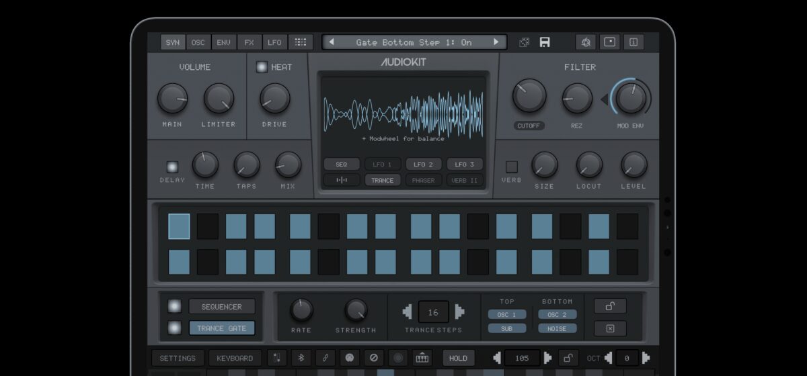
Task: Select VERB II in the display panel
Action: click(465, 180)
